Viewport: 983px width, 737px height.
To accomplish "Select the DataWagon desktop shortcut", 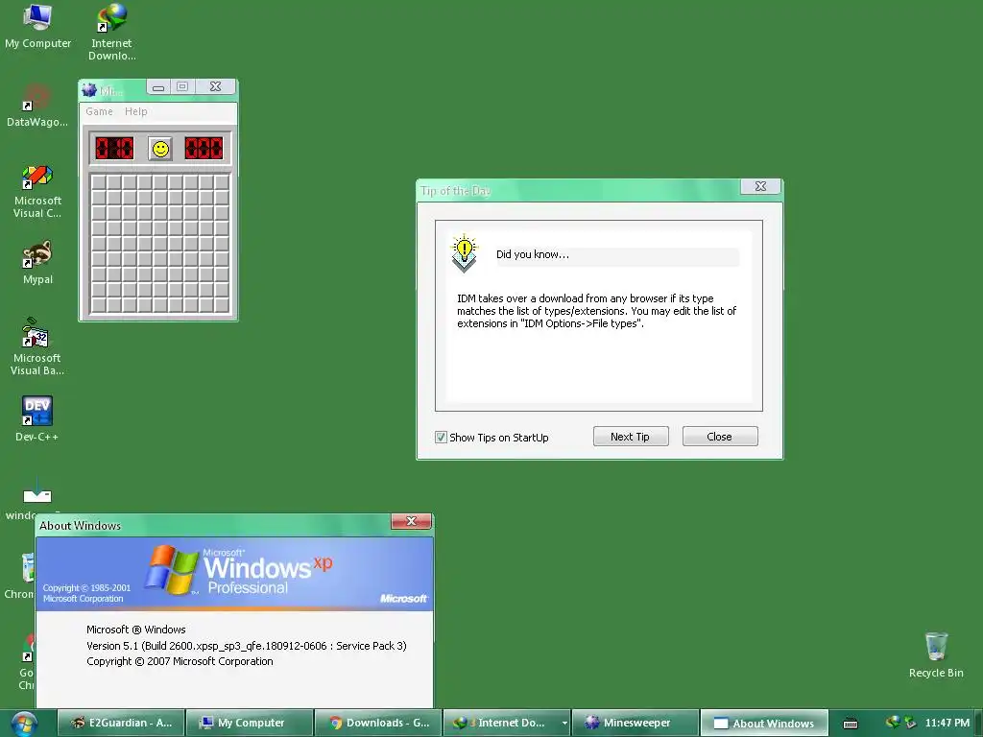I will click(x=37, y=106).
